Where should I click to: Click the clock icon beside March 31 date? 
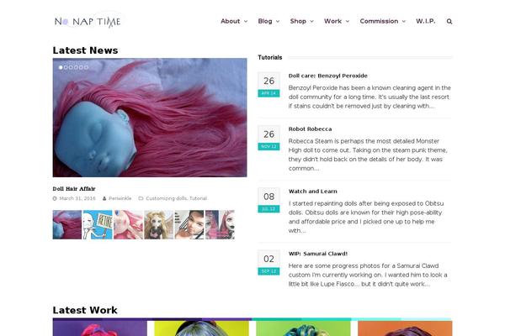[x=55, y=198]
